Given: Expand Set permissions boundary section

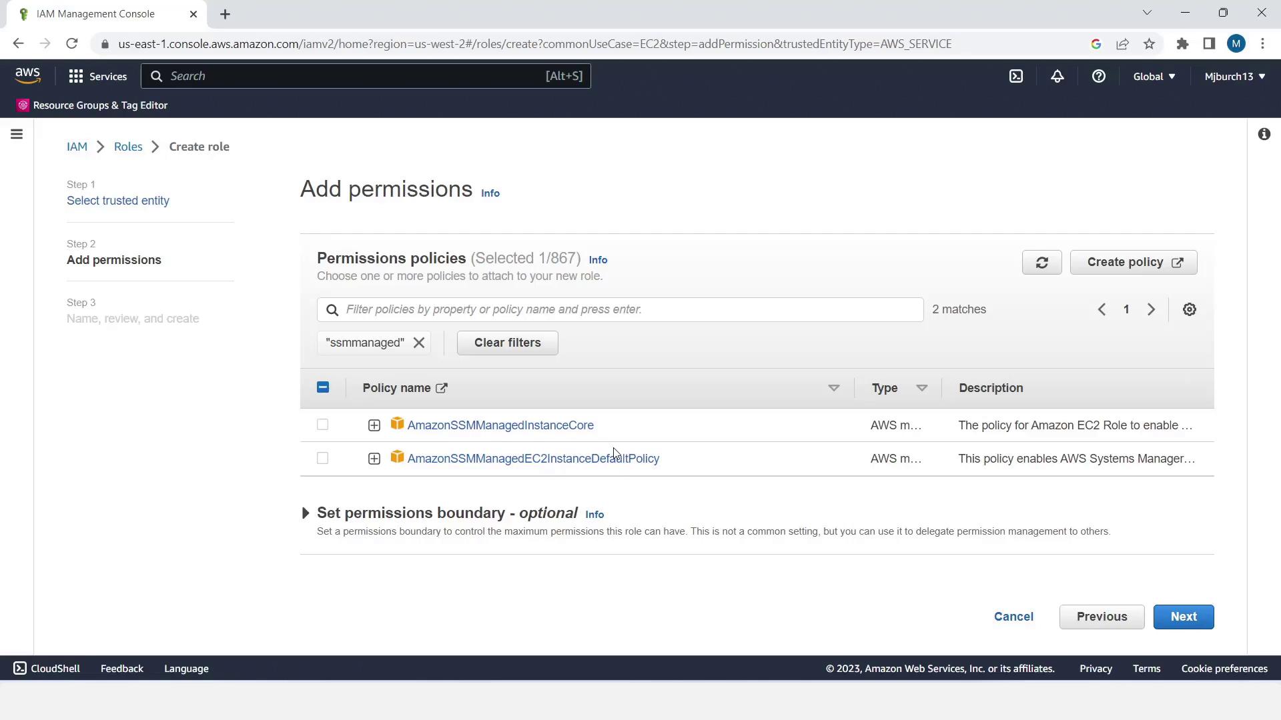Looking at the screenshot, I should (306, 513).
